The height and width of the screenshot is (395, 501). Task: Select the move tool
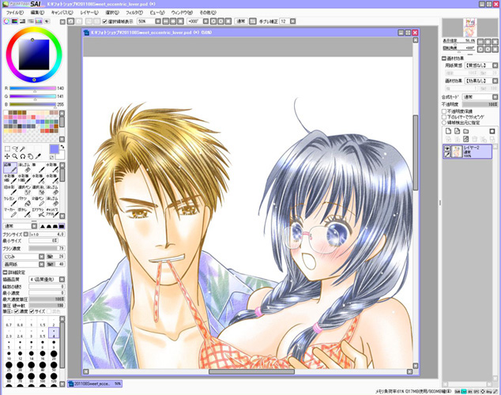[7, 156]
